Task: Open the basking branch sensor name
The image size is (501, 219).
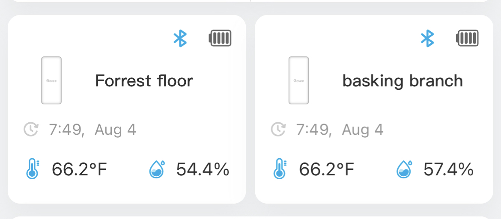Action: coord(403,81)
